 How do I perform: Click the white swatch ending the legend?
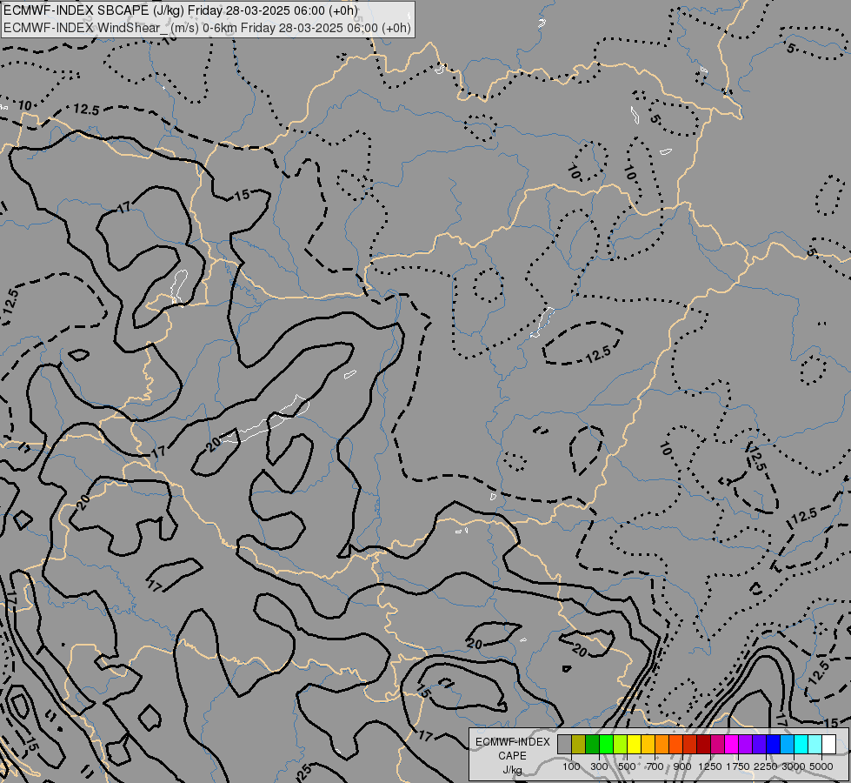828,745
